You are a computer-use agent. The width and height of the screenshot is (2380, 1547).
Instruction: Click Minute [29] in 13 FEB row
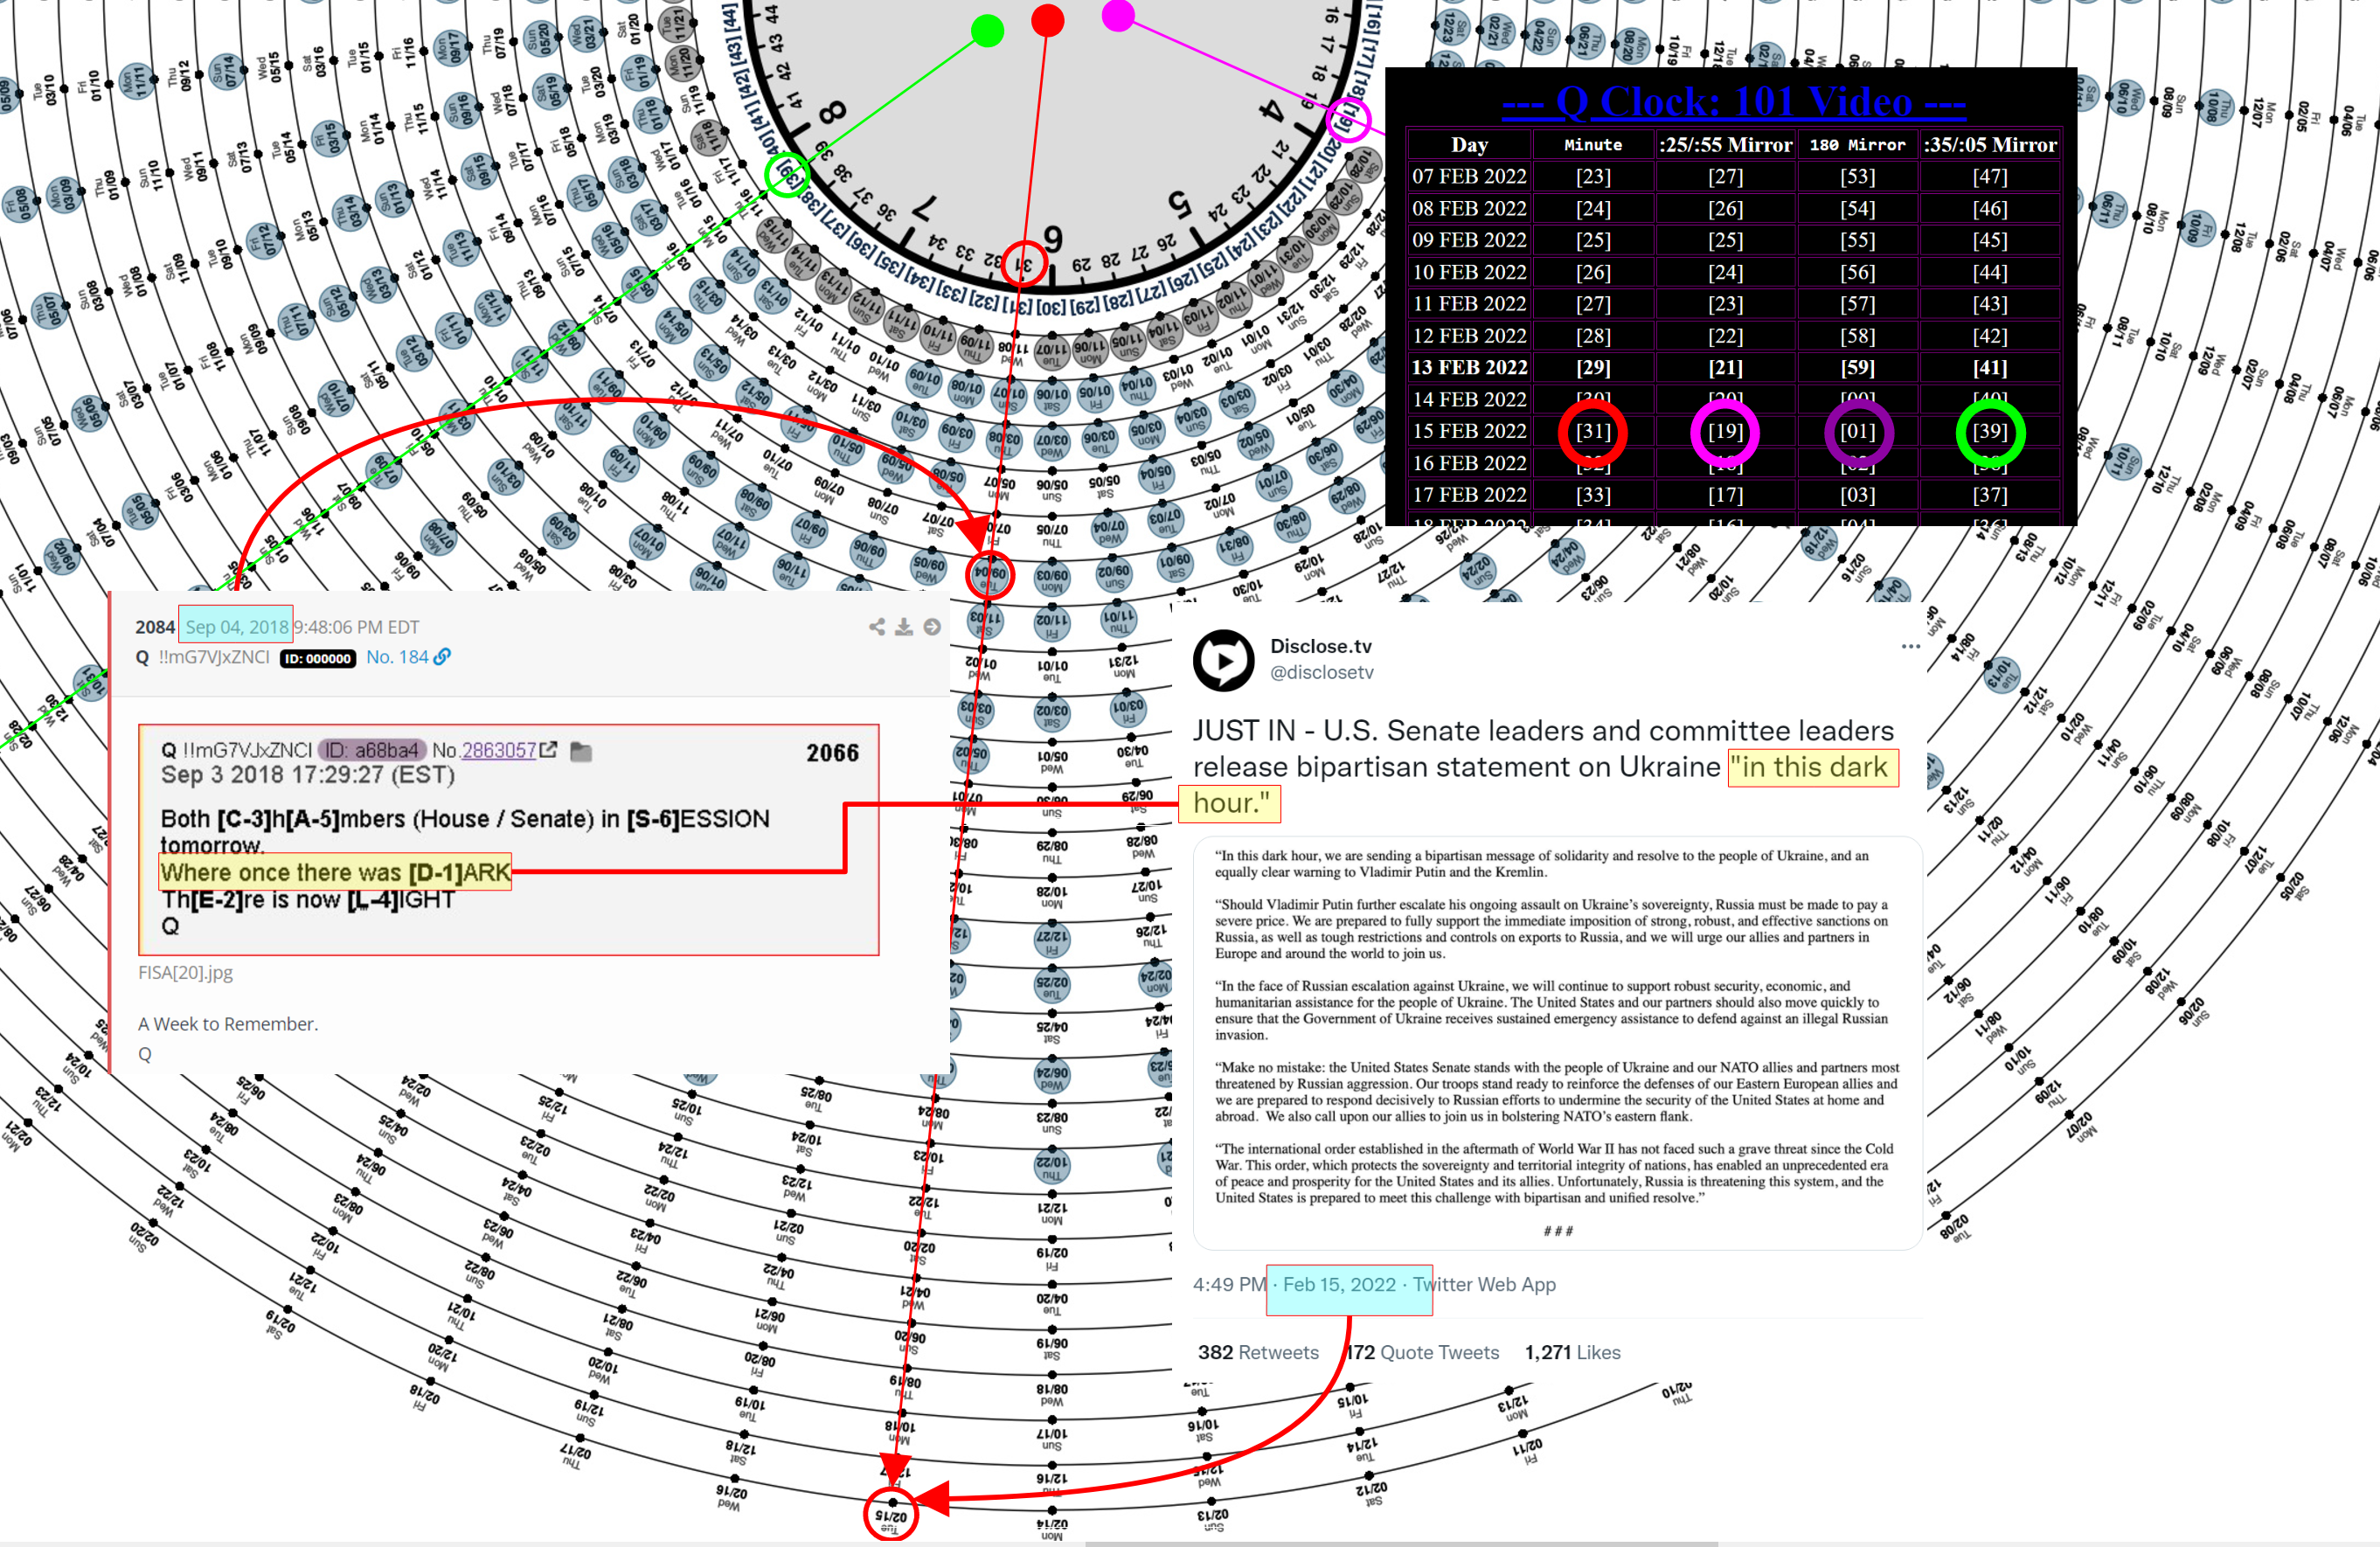(1593, 368)
